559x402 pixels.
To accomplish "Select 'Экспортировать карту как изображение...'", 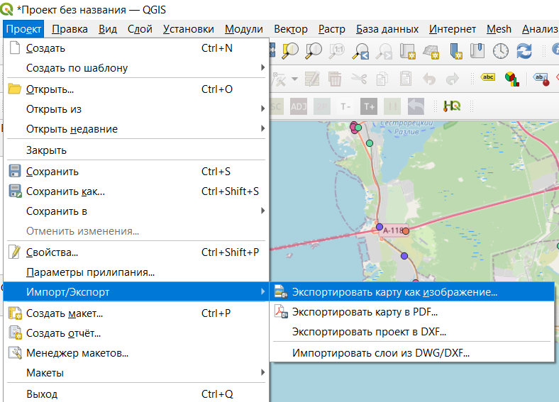I will tap(394, 292).
